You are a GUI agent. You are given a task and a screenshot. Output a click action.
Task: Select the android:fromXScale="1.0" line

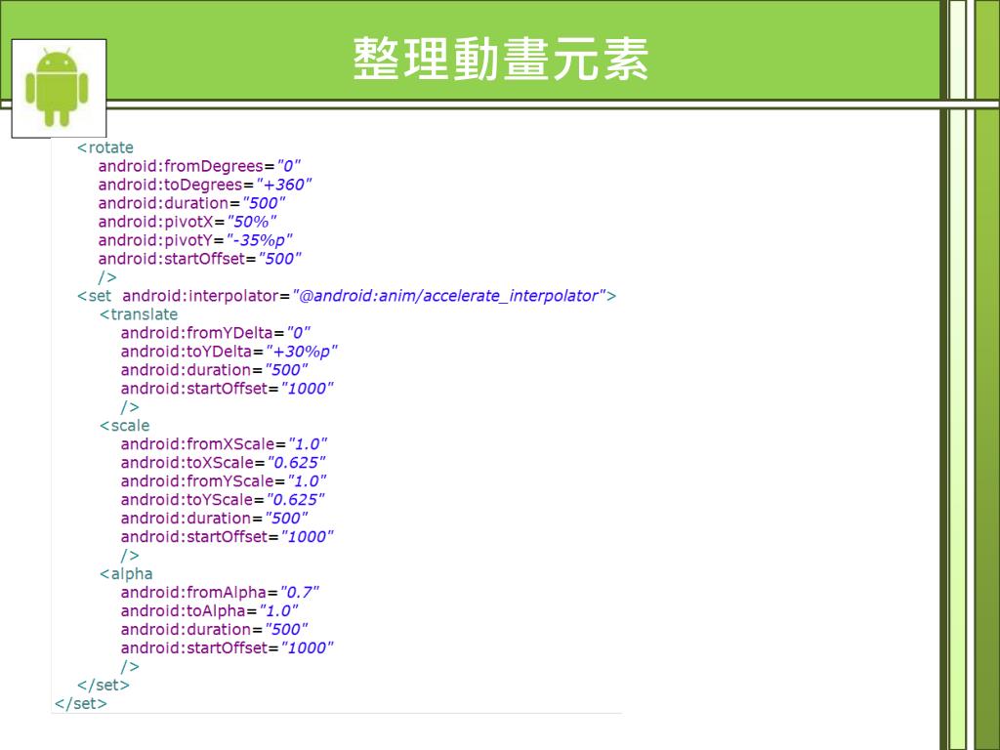click(x=224, y=444)
